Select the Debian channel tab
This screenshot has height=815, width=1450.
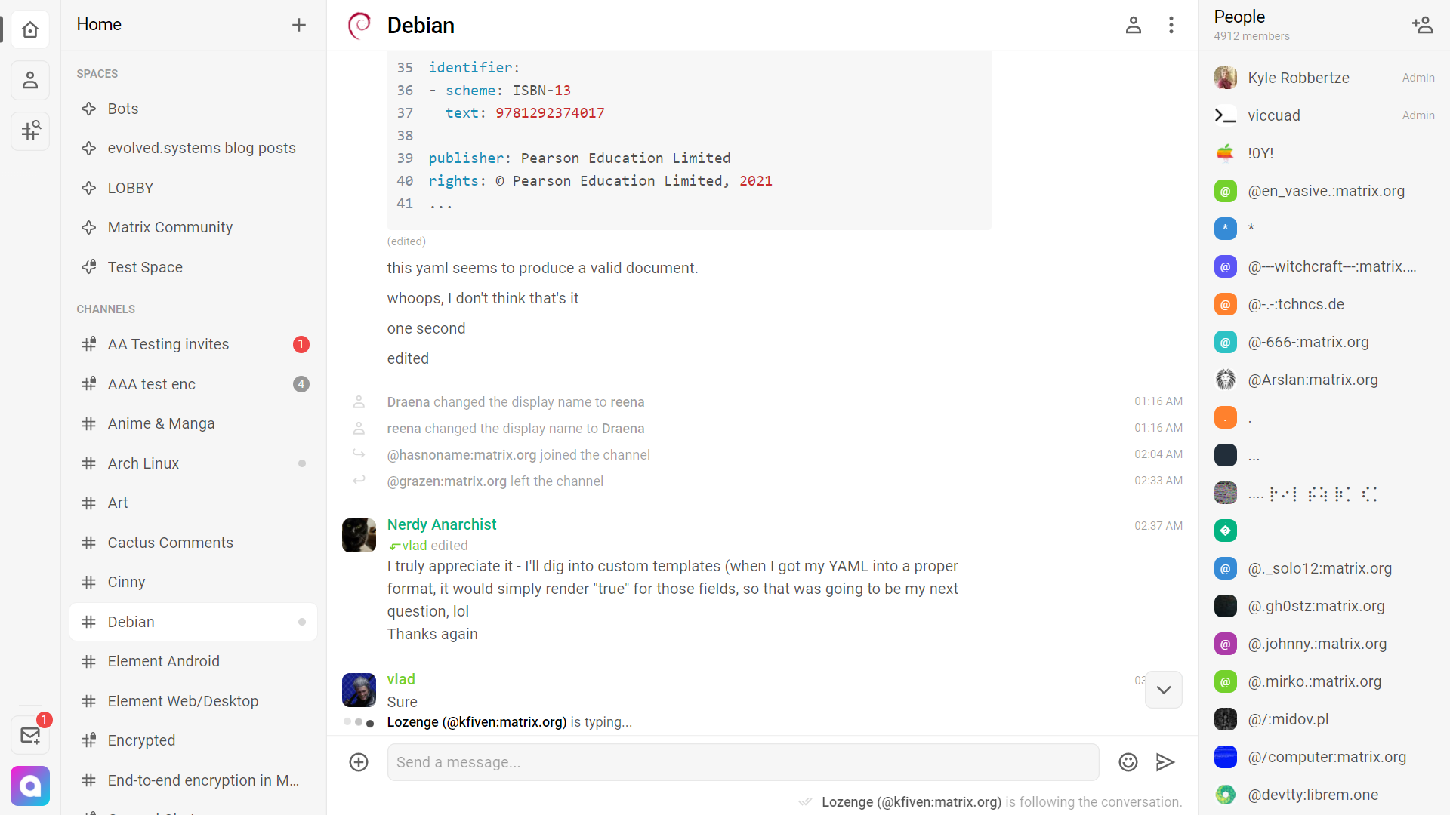[x=131, y=622]
